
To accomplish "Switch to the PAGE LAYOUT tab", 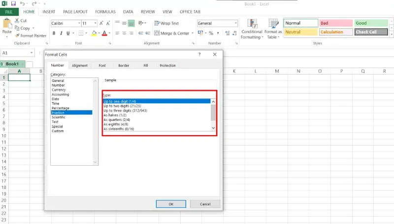I will point(75,12).
